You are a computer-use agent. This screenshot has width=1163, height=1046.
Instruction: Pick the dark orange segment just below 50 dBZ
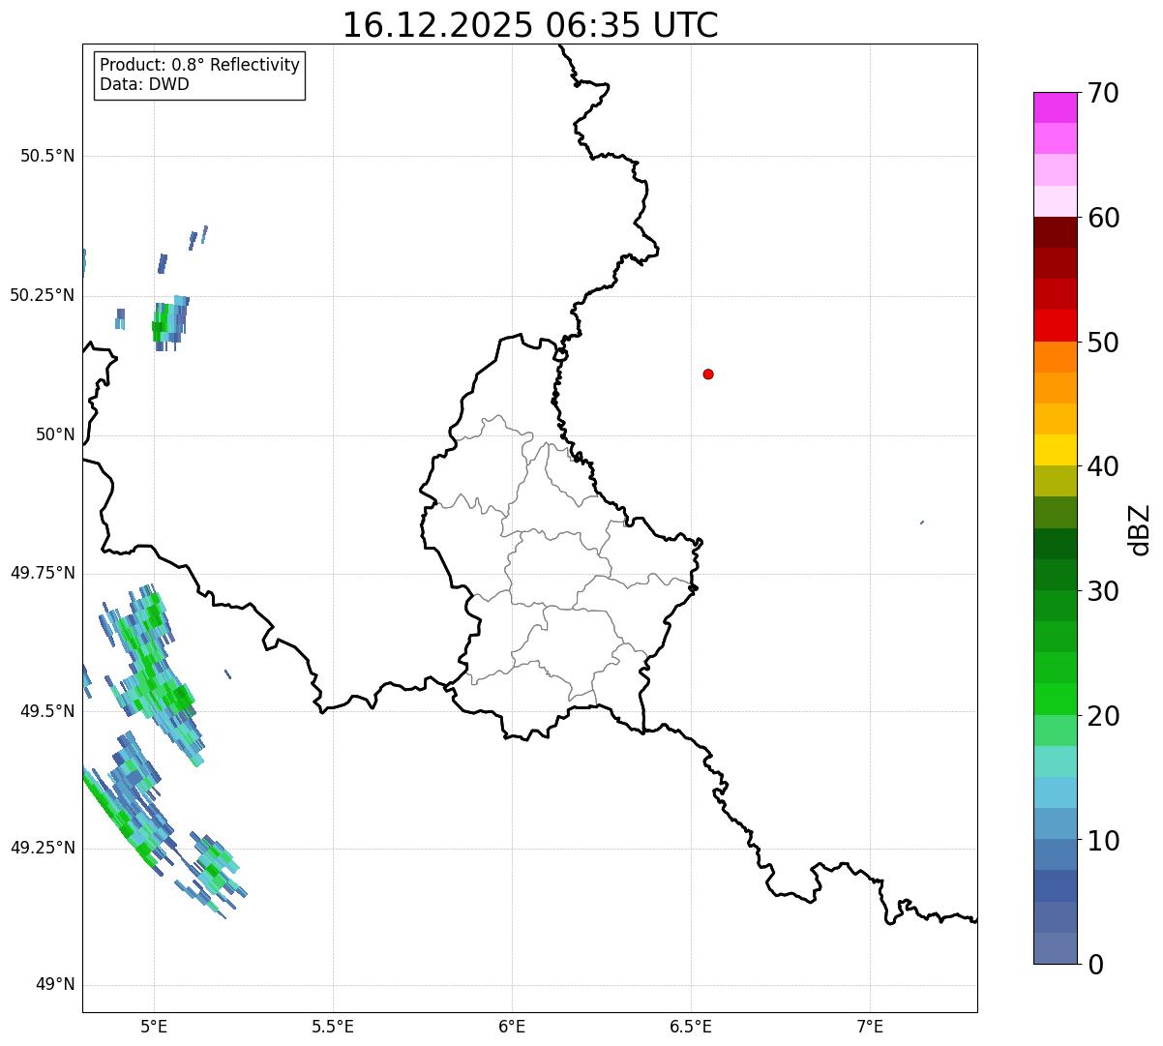coord(1055,357)
